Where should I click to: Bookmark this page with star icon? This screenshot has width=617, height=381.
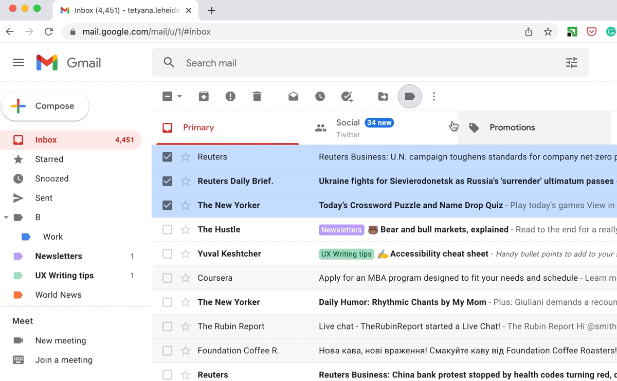(548, 32)
